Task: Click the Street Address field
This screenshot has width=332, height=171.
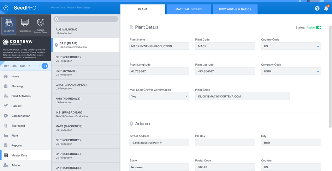Action: (159, 143)
